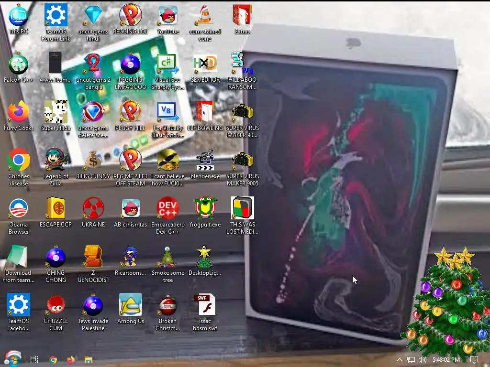This screenshot has height=367, width=490.
Task: Launch Embarcadero Dev-C++
Action: [x=168, y=216]
